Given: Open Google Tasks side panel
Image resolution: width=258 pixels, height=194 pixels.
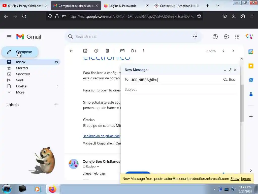Looking at the screenshot, I should [251, 80].
